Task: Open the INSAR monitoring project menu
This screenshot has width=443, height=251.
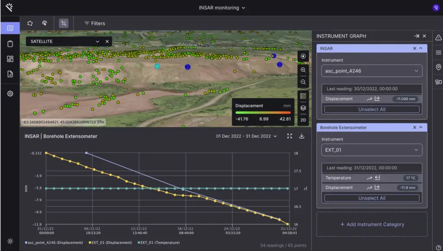Action: [x=221, y=8]
